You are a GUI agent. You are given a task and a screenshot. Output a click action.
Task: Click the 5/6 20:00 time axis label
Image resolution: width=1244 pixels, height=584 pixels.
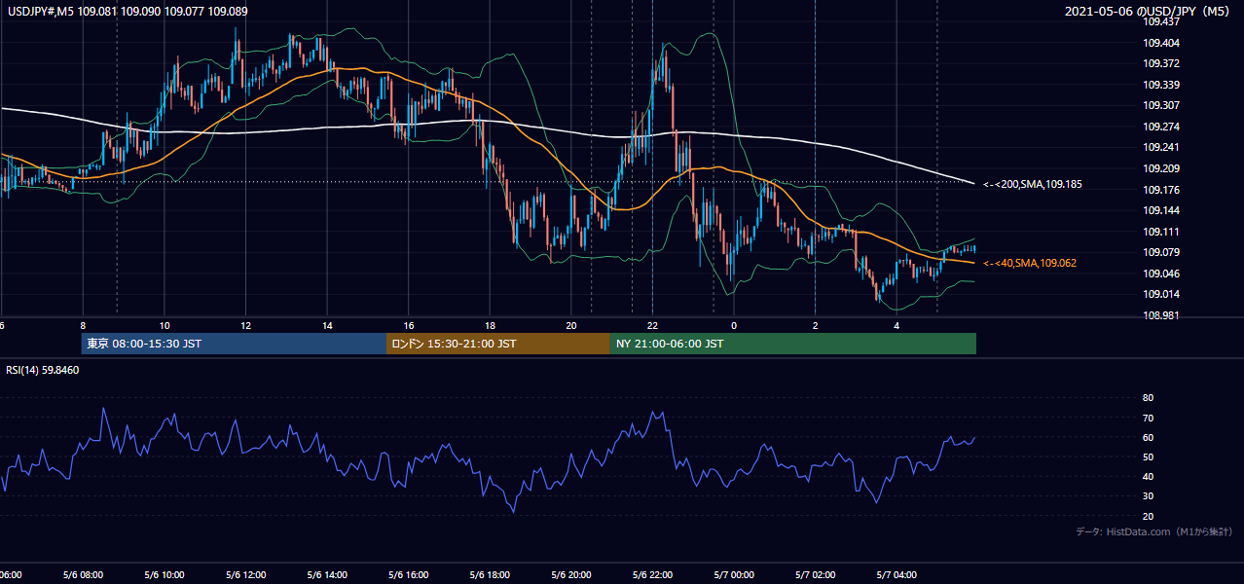coord(571,575)
